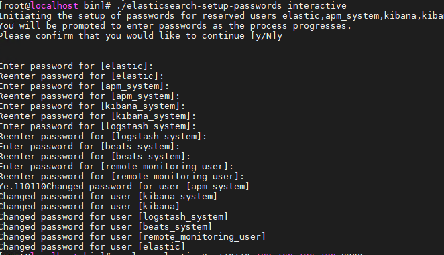Click the Enter password for [elastic] line
This screenshot has width=444, height=255.
click(76, 66)
